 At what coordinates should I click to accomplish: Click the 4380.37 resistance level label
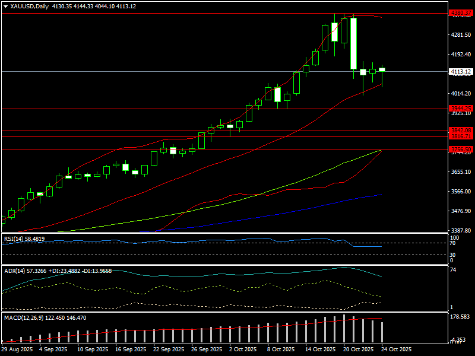point(461,12)
